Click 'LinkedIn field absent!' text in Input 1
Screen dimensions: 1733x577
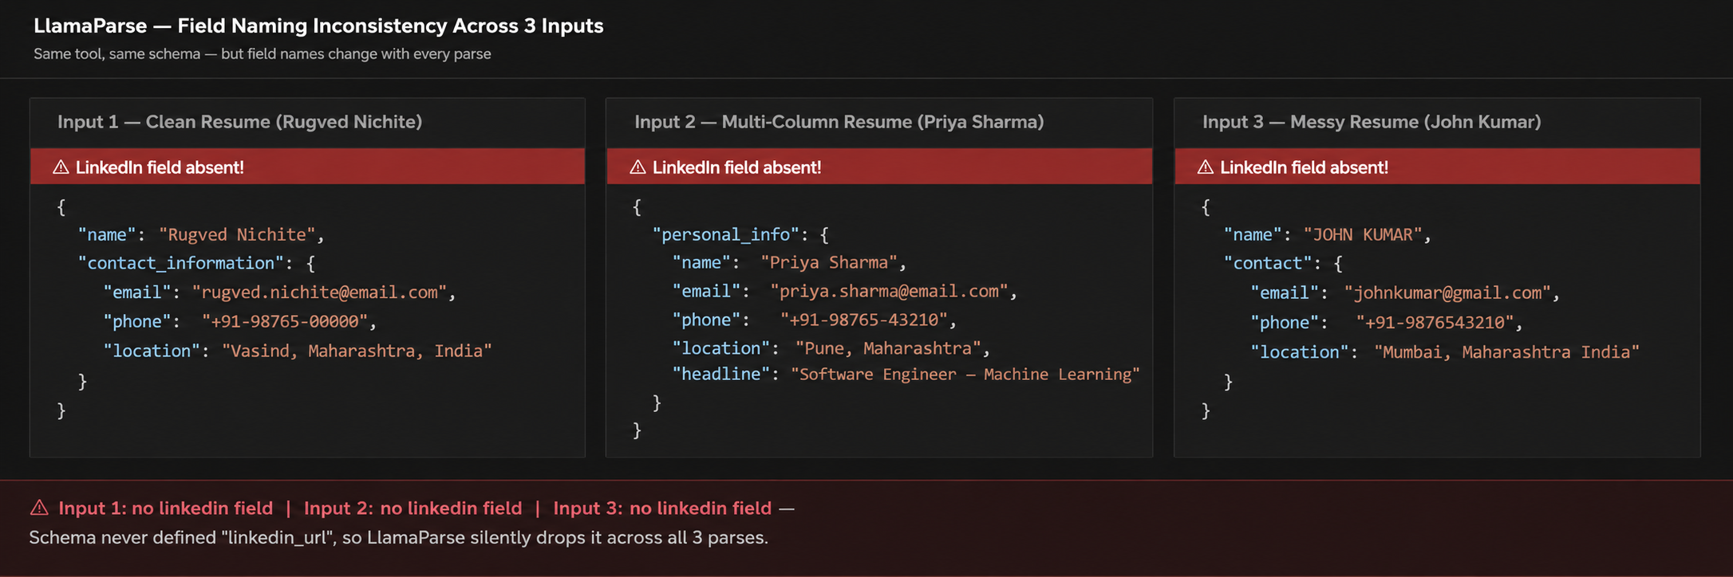click(160, 167)
